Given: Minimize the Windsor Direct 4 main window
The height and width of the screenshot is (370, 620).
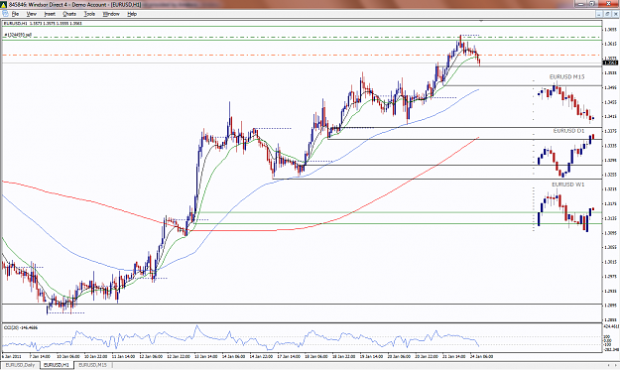Looking at the screenshot, I should coord(581,4).
